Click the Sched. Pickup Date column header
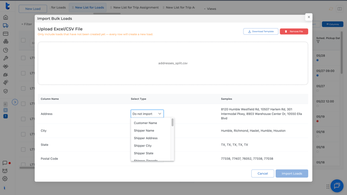 click(x=328, y=38)
